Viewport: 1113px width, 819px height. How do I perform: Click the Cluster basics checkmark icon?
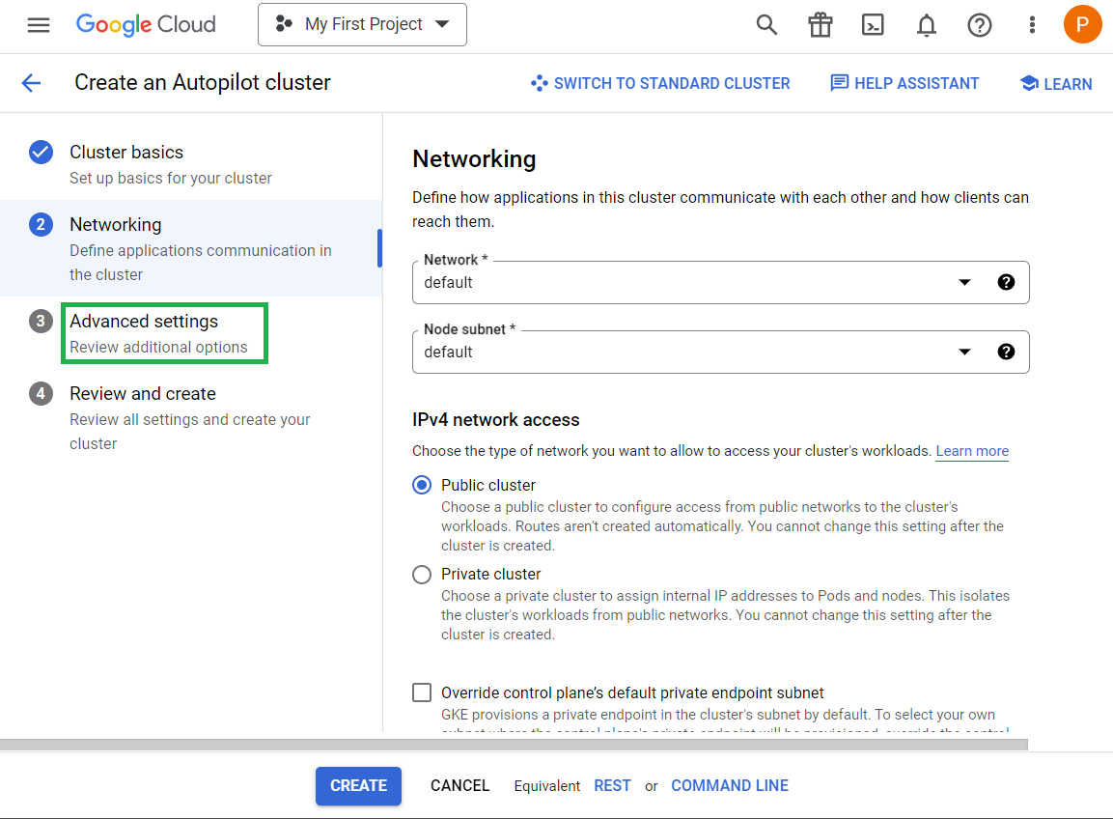click(x=41, y=152)
